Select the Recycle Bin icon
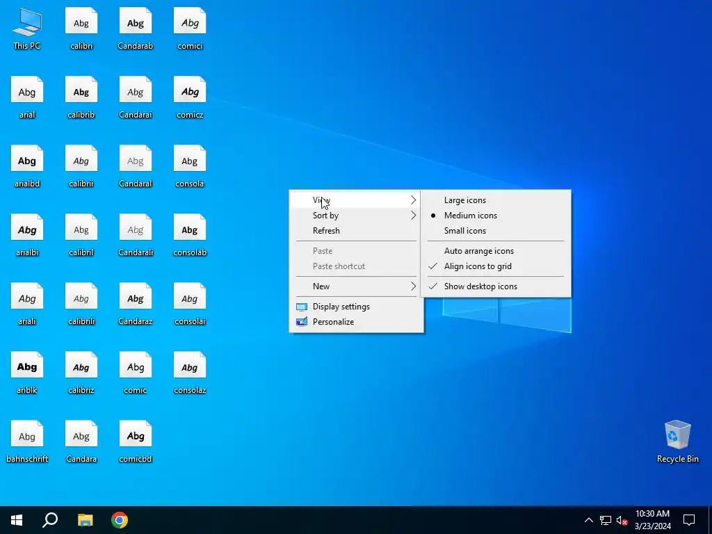The height and width of the screenshot is (534, 712). 677,442
